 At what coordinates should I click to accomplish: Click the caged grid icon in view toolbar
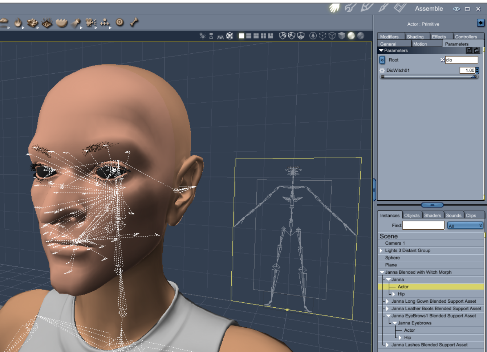[230, 36]
